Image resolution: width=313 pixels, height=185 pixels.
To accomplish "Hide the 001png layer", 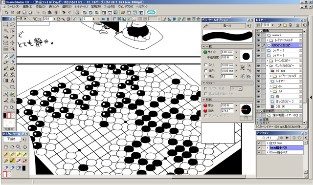I will pyautogui.click(x=258, y=71).
